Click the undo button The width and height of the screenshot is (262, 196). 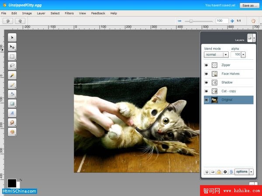8,21
